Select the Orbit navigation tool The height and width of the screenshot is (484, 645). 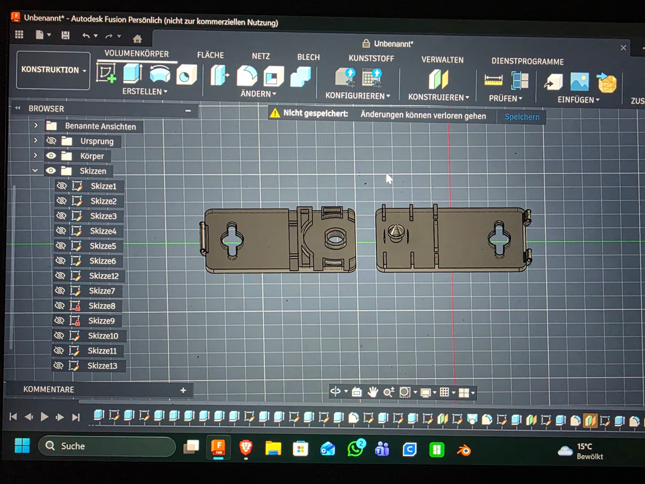point(335,391)
